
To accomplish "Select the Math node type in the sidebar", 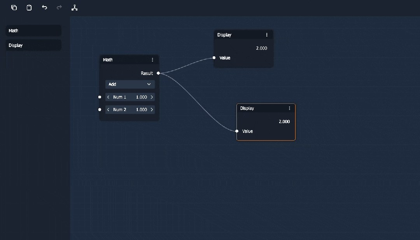I will point(33,31).
